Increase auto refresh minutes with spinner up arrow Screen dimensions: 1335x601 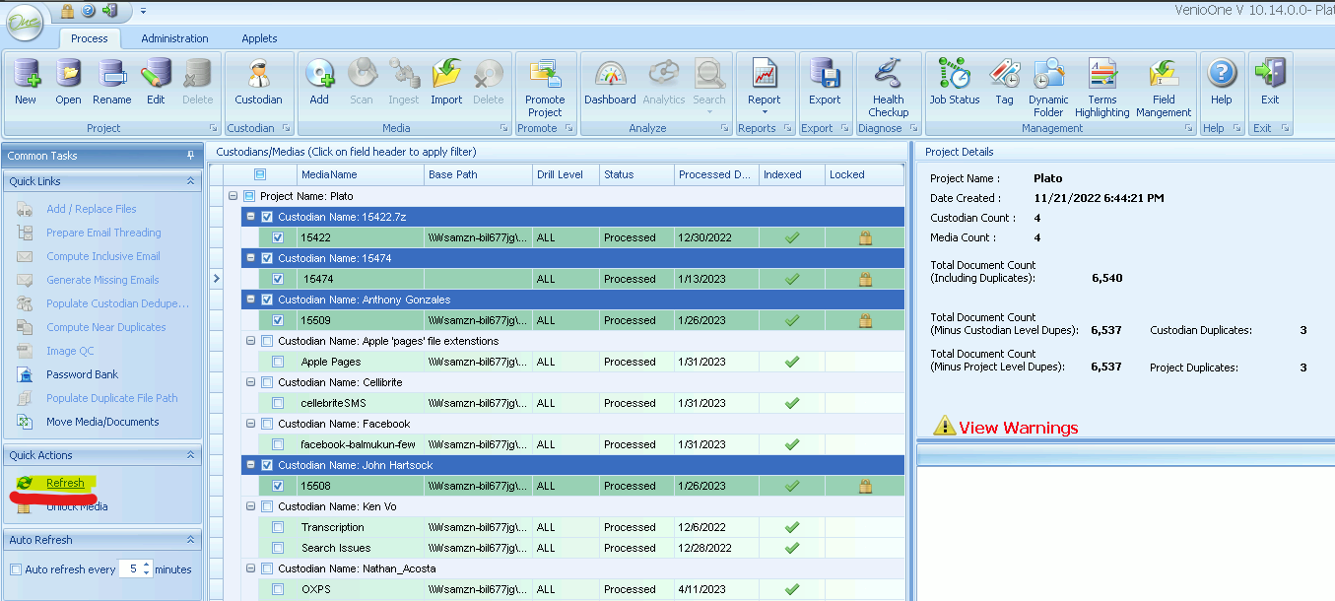[147, 565]
